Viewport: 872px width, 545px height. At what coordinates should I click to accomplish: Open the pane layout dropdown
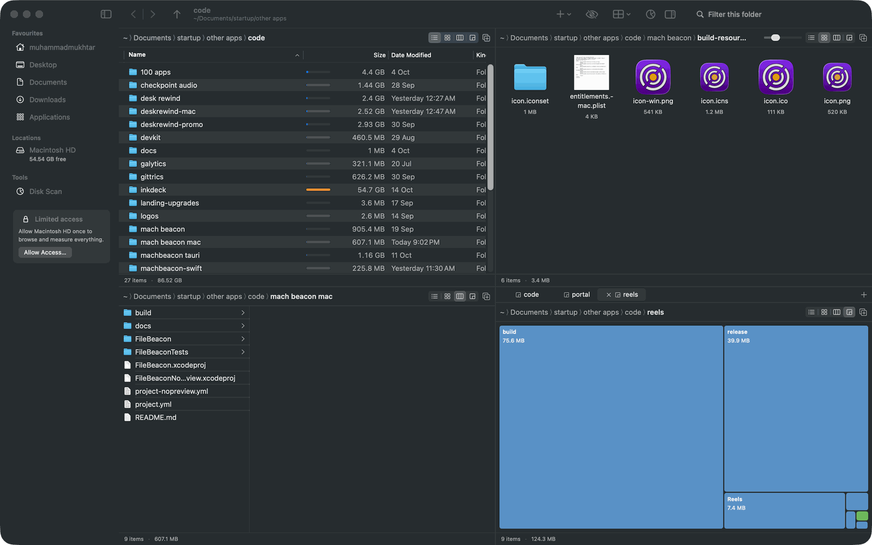pos(622,14)
